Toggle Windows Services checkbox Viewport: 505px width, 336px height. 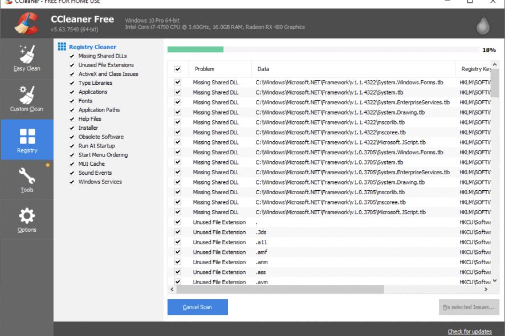(x=72, y=182)
